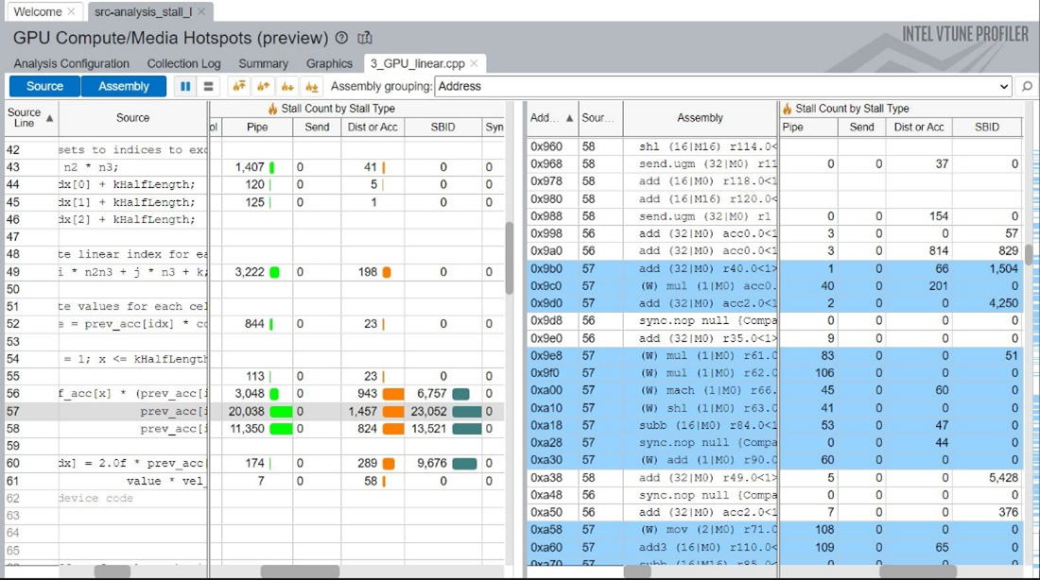Click the source pane vertical scrollbar
This screenshot has height=580, width=1040.
(x=510, y=257)
